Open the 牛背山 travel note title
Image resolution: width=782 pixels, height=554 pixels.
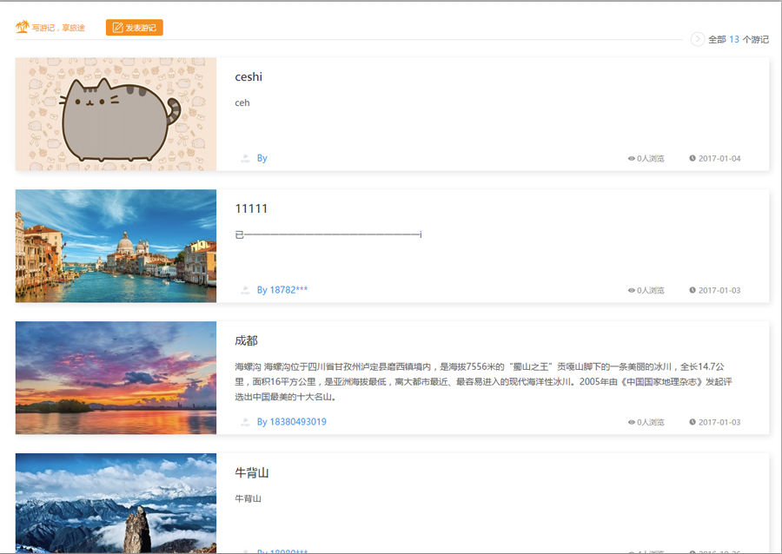252,473
